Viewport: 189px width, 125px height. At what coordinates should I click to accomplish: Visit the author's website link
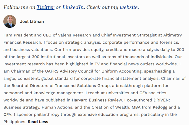tap(128, 7)
